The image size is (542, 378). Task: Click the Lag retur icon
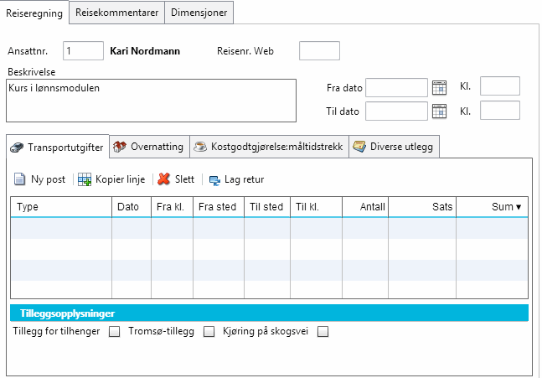click(x=214, y=179)
